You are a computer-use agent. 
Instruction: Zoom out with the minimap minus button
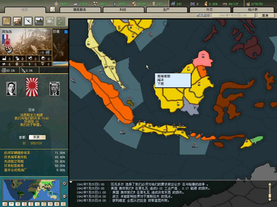(64, 196)
